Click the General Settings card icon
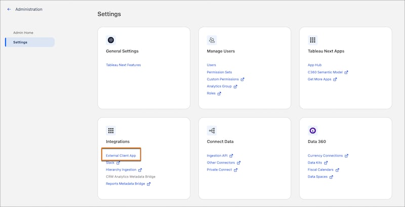 point(111,40)
